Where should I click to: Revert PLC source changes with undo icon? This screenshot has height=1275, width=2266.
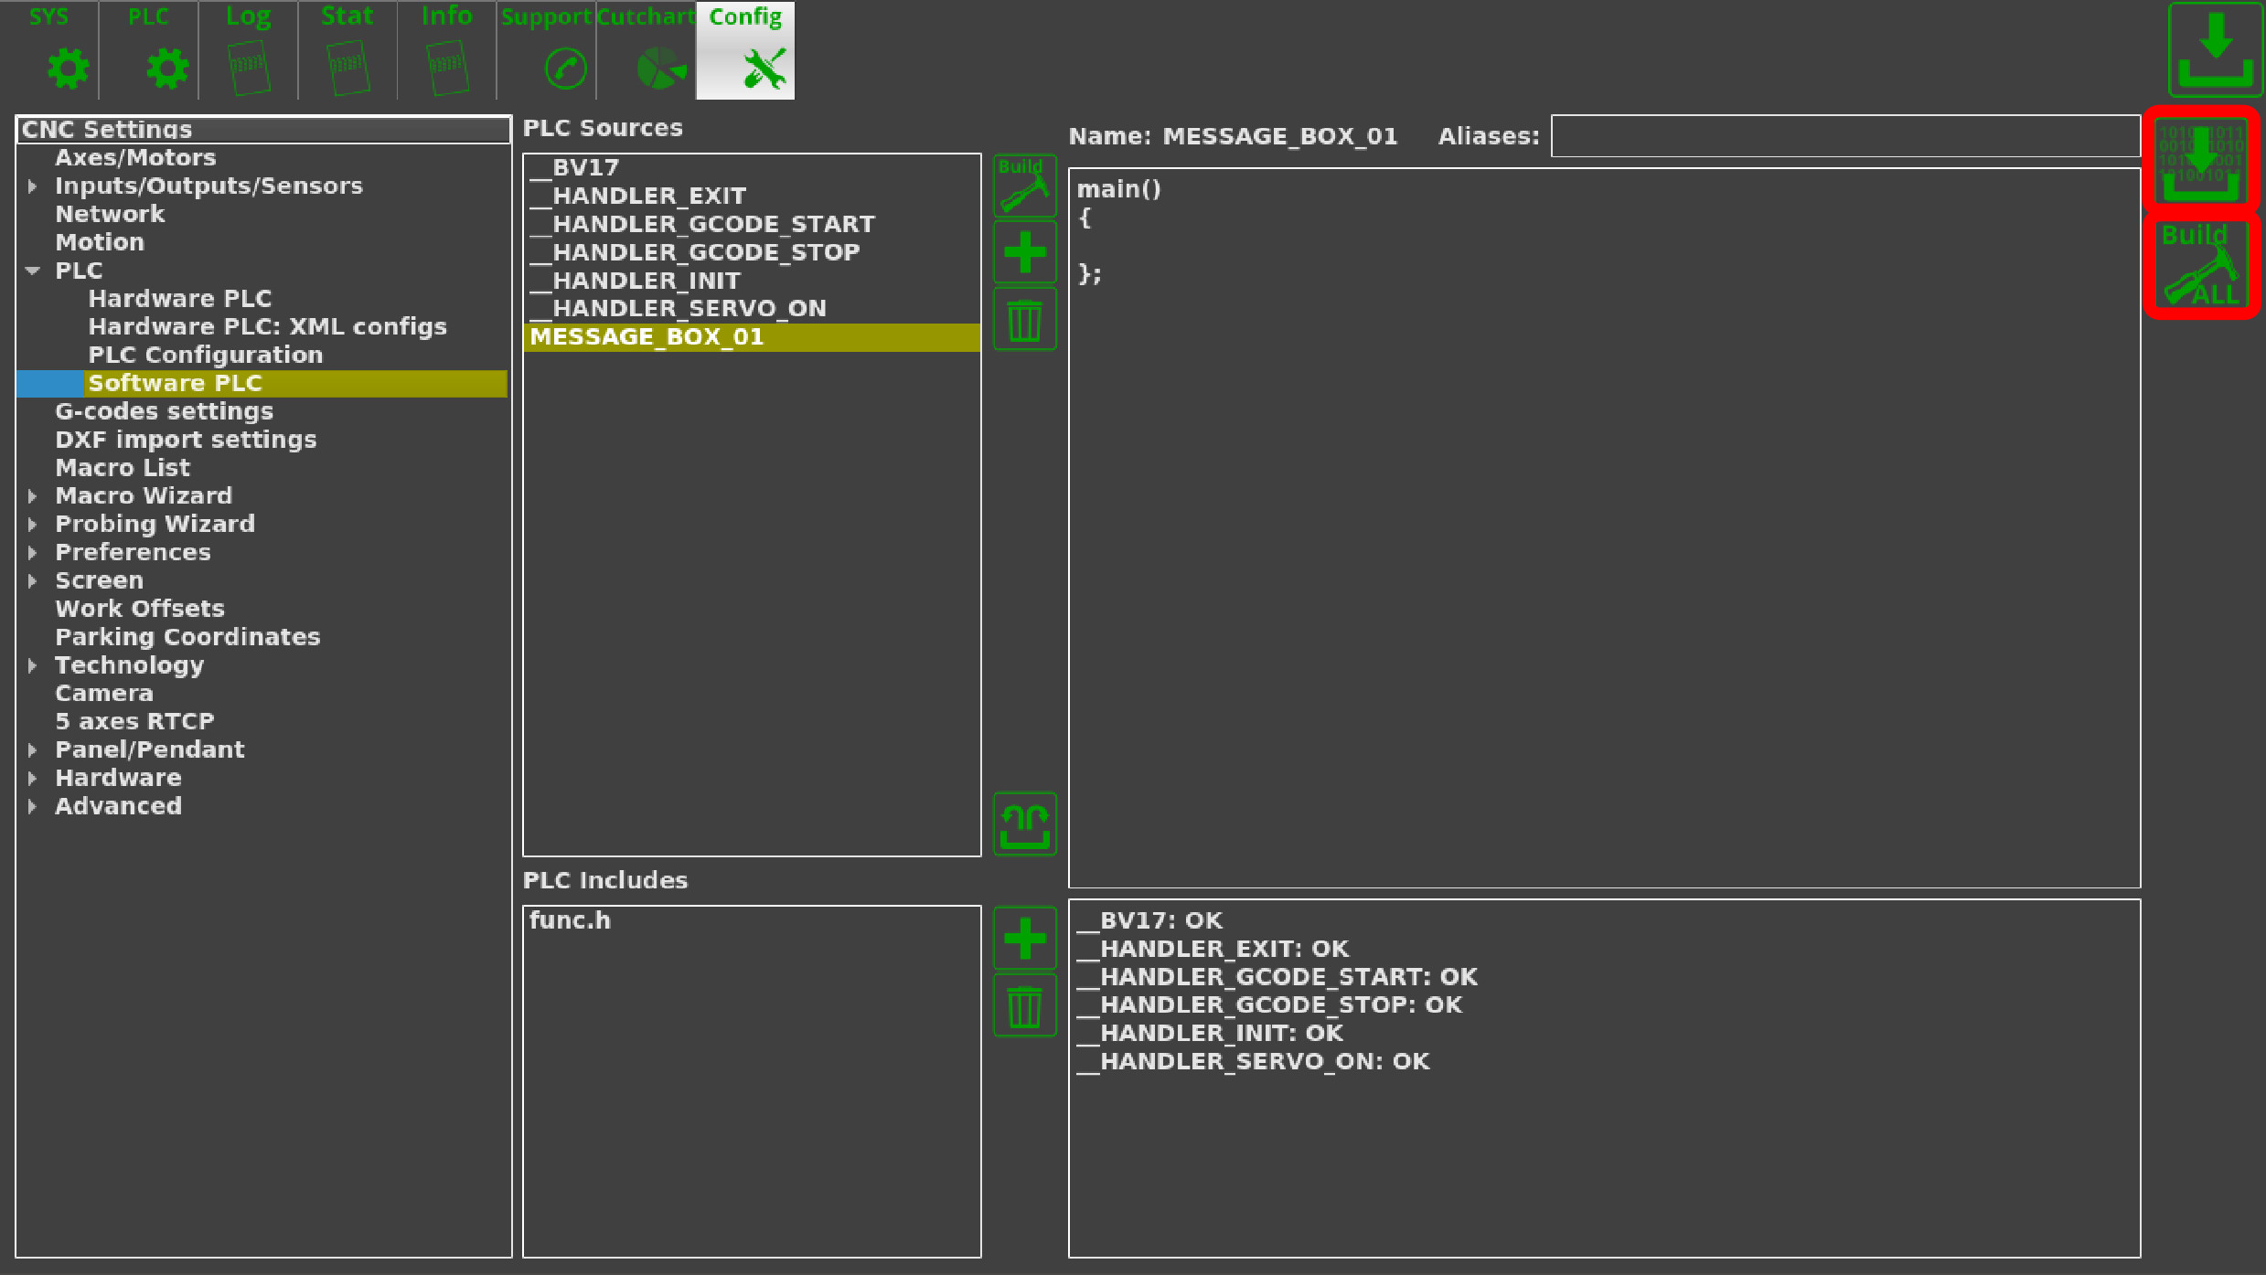(1023, 823)
